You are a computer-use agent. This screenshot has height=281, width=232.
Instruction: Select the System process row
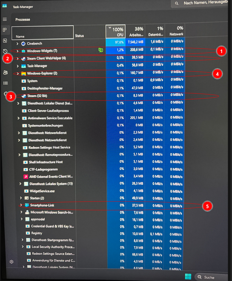pyautogui.click(x=98, y=81)
